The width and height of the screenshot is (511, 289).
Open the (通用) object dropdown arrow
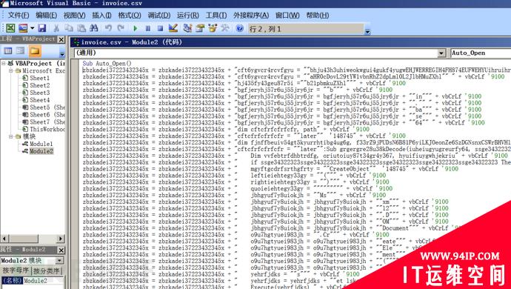[441, 53]
